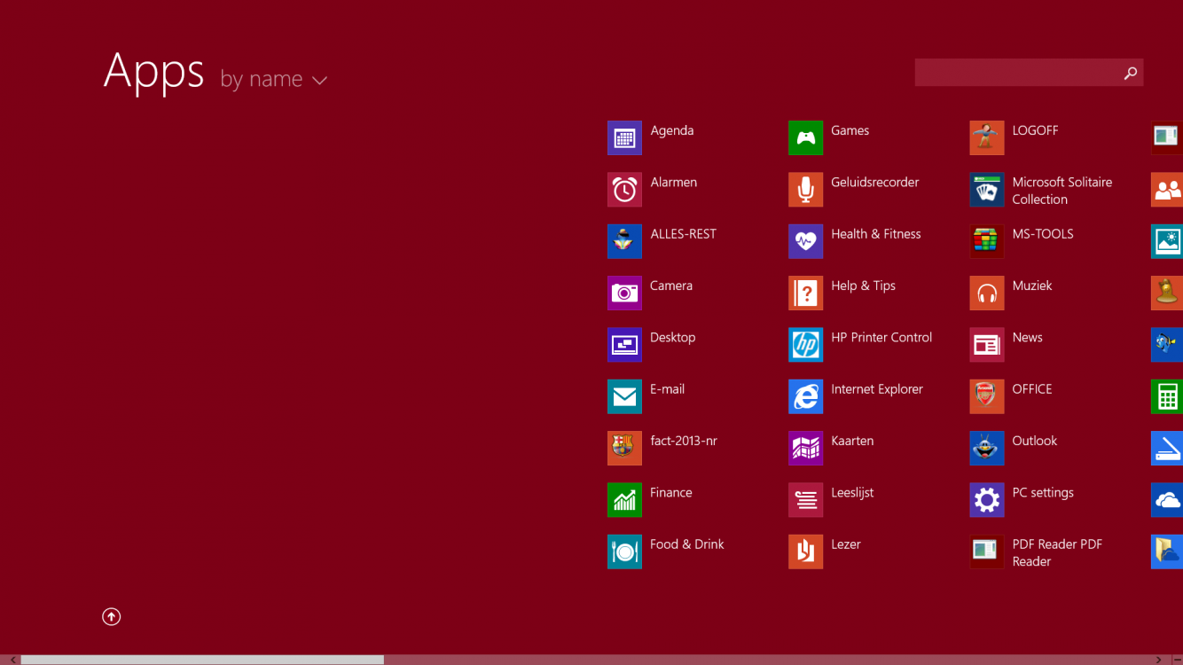Select the "Health & Fitness" label
Screen dimensions: 1183x665
876,234
